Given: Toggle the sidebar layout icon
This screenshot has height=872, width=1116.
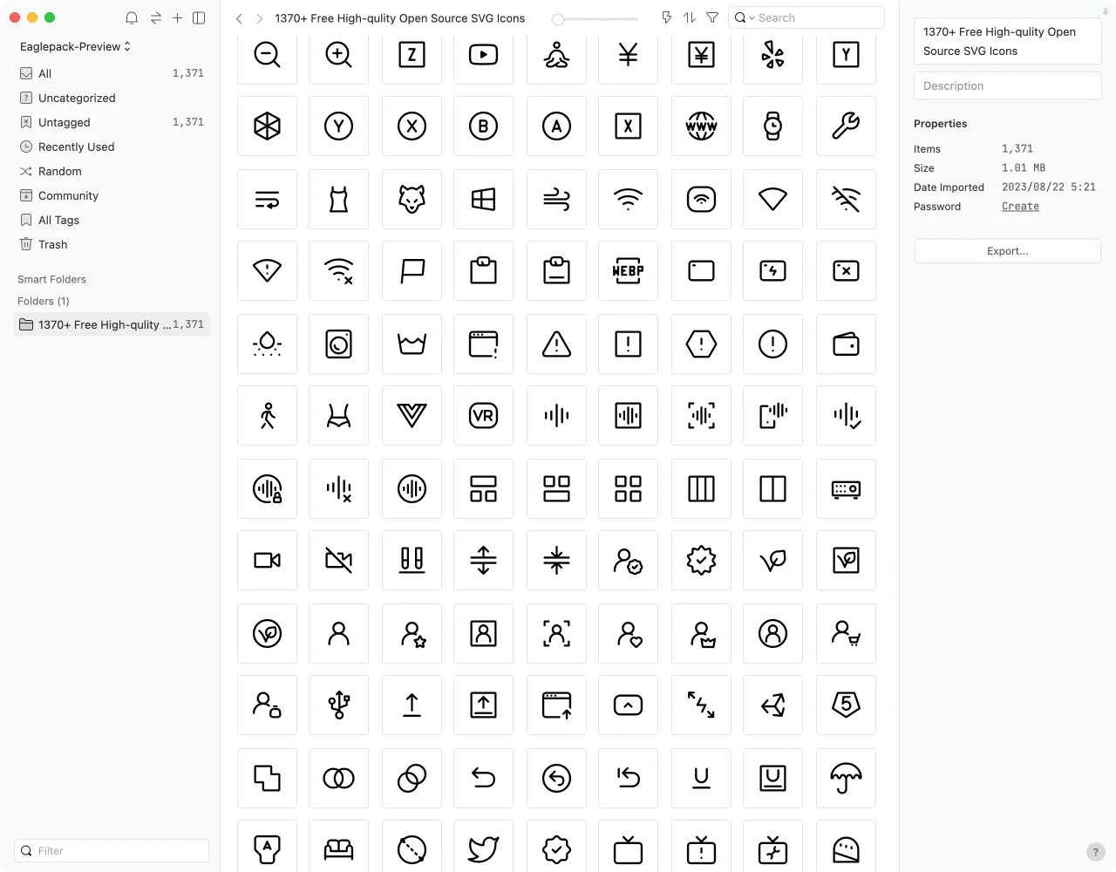Looking at the screenshot, I should [199, 17].
